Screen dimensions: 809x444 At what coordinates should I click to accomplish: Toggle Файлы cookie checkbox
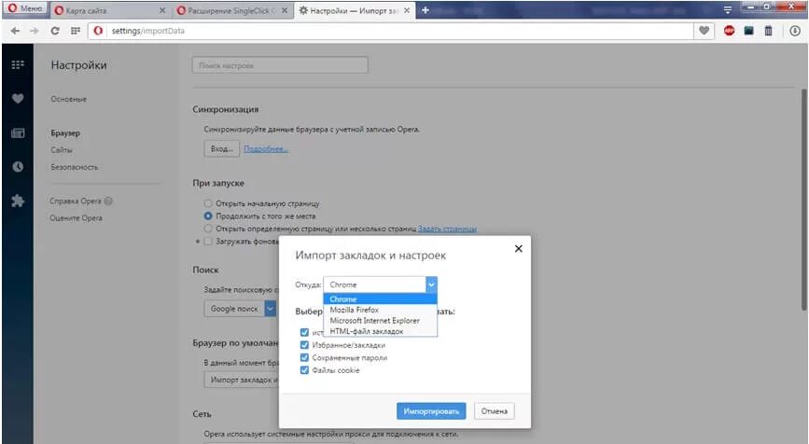coord(304,370)
